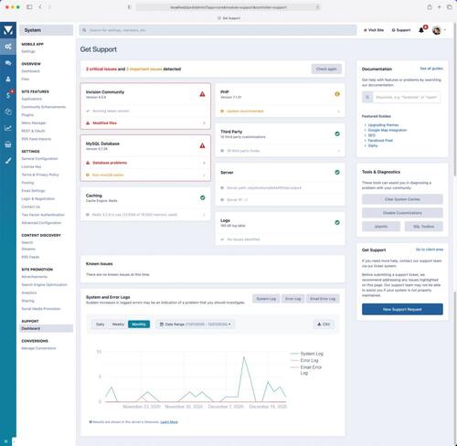This screenshot has width=457, height=446.
Task: Open the Email Error Log button
Action: (323, 299)
